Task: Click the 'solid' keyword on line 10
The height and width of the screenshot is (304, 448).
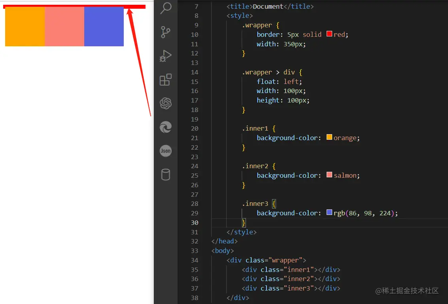Action: tap(312, 34)
